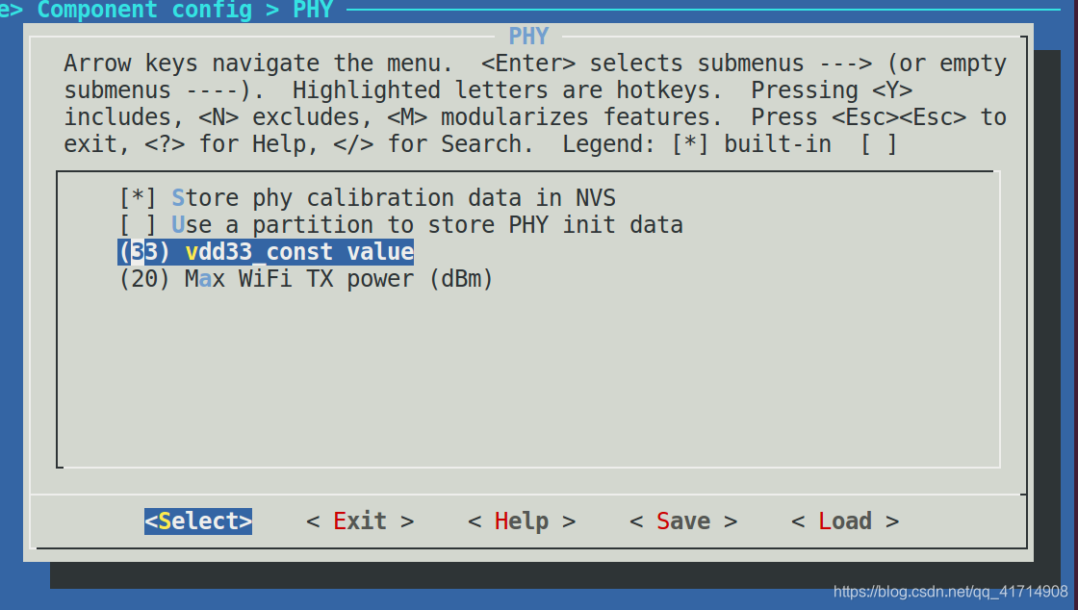Enable Use a partition to store PHY init data
The image size is (1078, 610).
(400, 224)
